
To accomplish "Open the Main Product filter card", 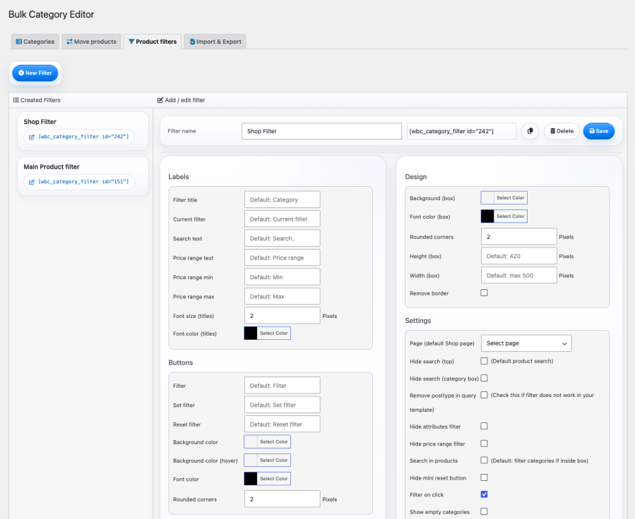I will [x=83, y=176].
